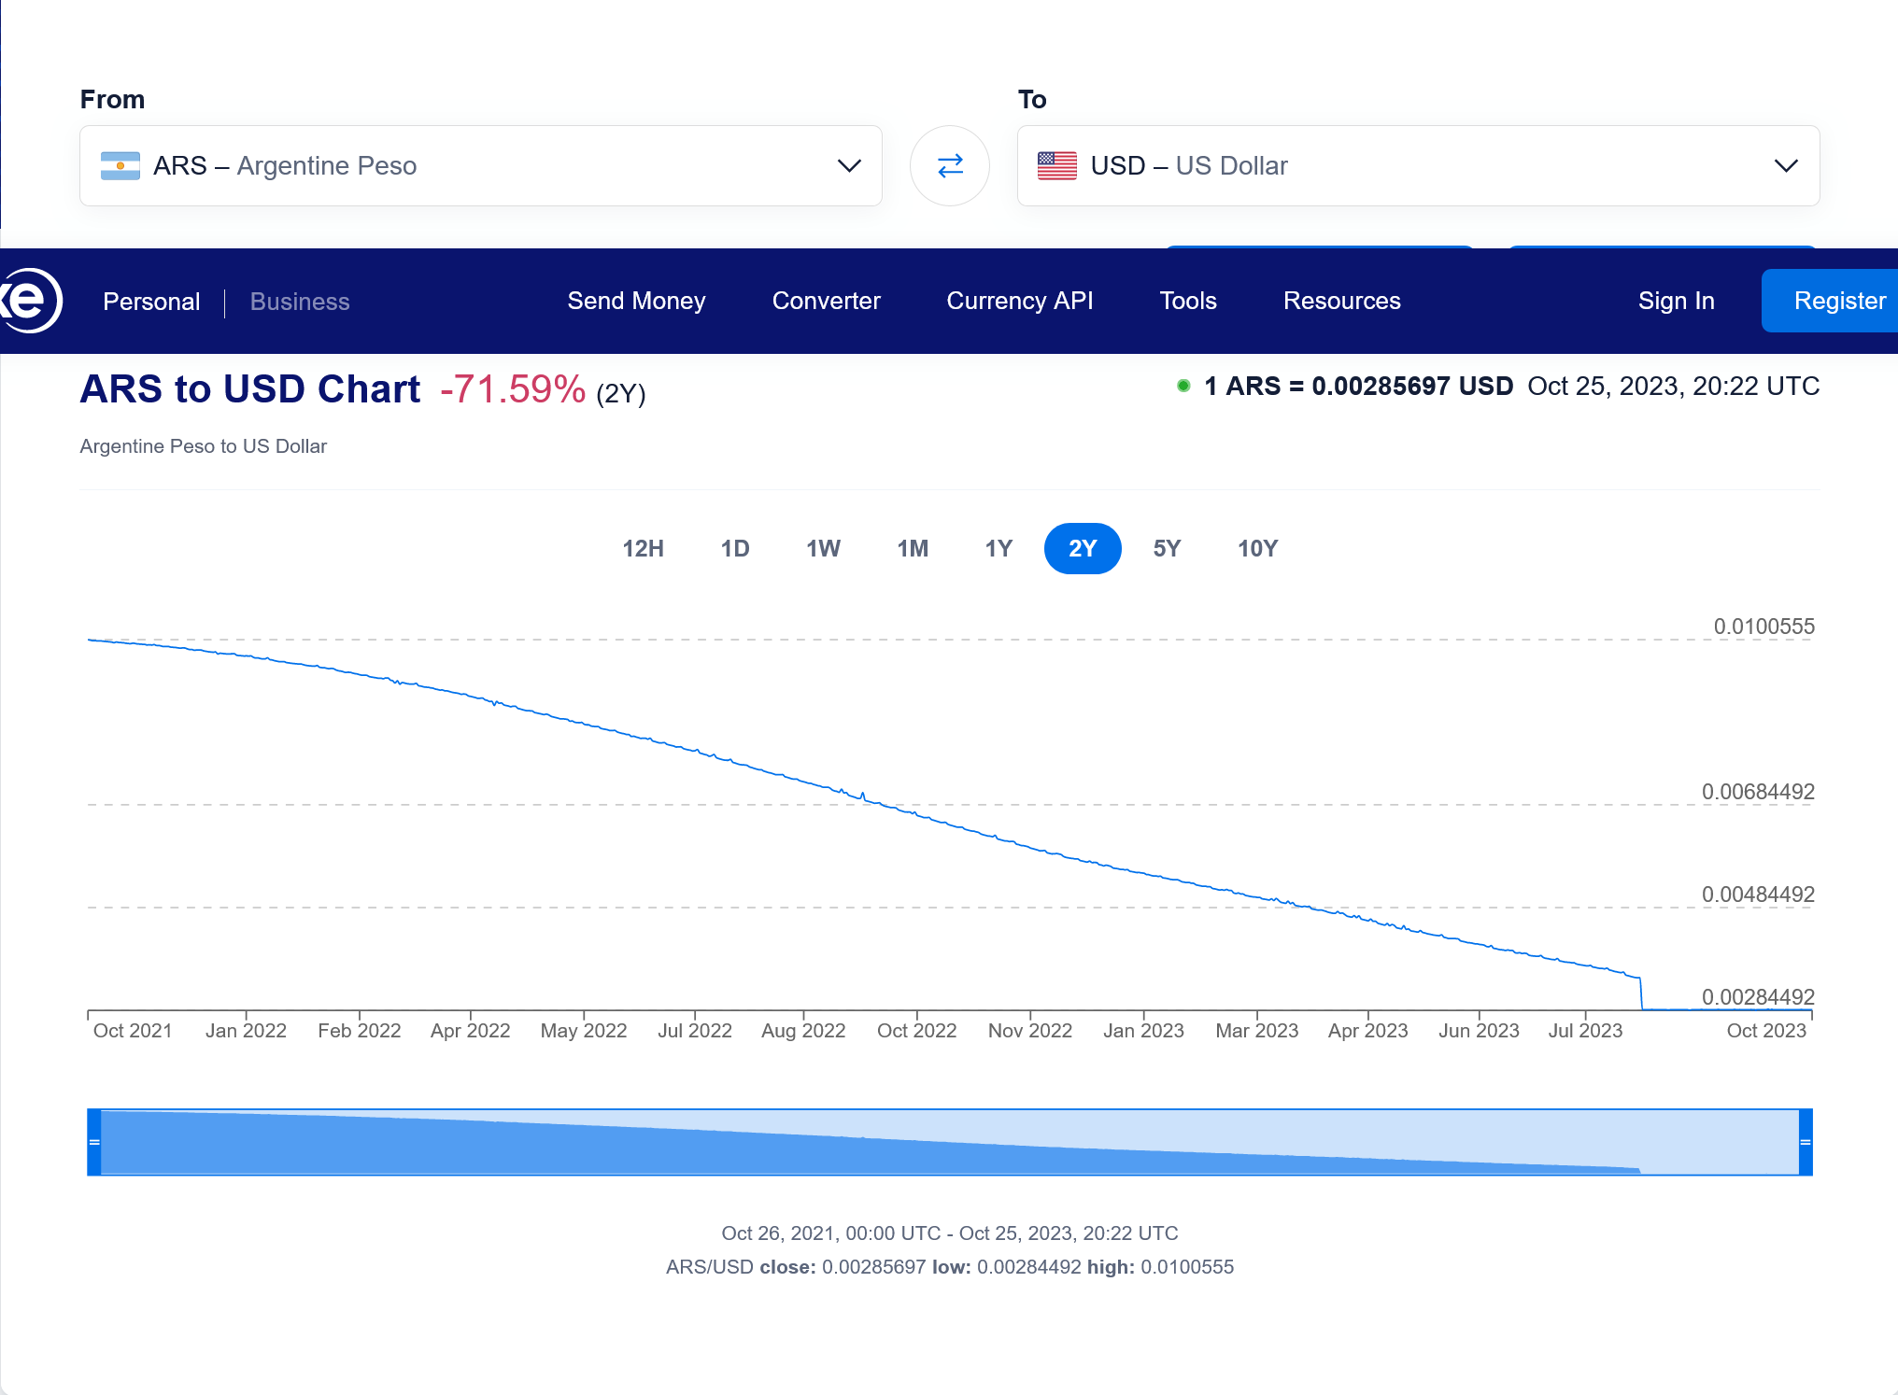Viewport: 1898px width, 1395px height.
Task: Click the Oct 2023 axis label
Action: click(1766, 1031)
